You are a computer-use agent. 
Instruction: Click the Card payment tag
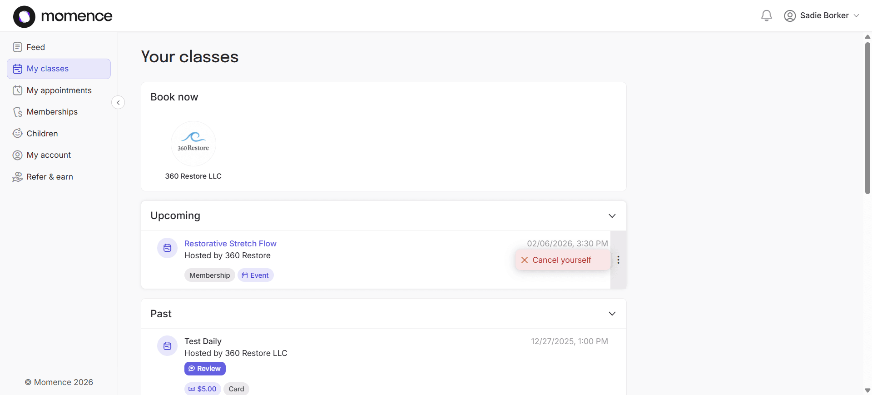(x=236, y=389)
